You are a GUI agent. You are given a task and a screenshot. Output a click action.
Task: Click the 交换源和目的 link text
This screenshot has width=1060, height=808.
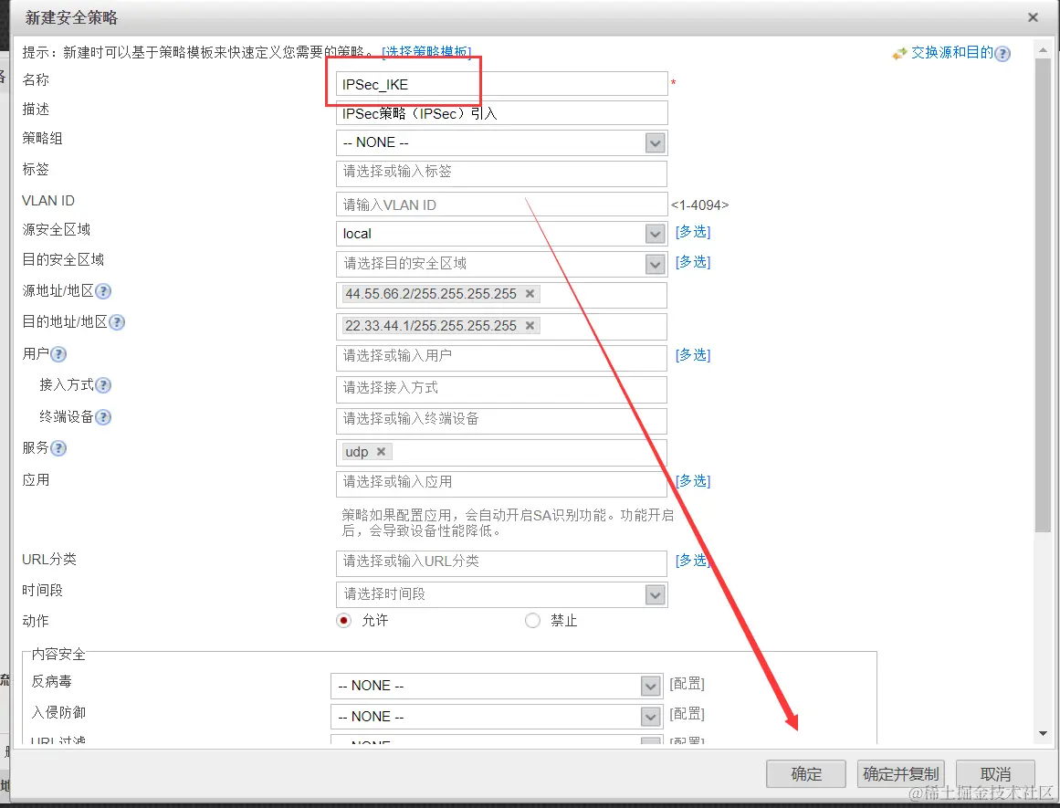pos(952,53)
